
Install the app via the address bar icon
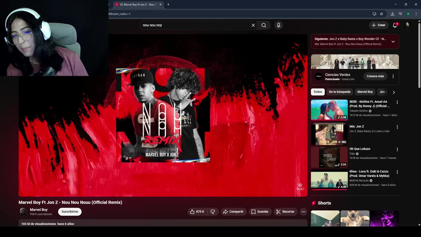click(x=374, y=14)
